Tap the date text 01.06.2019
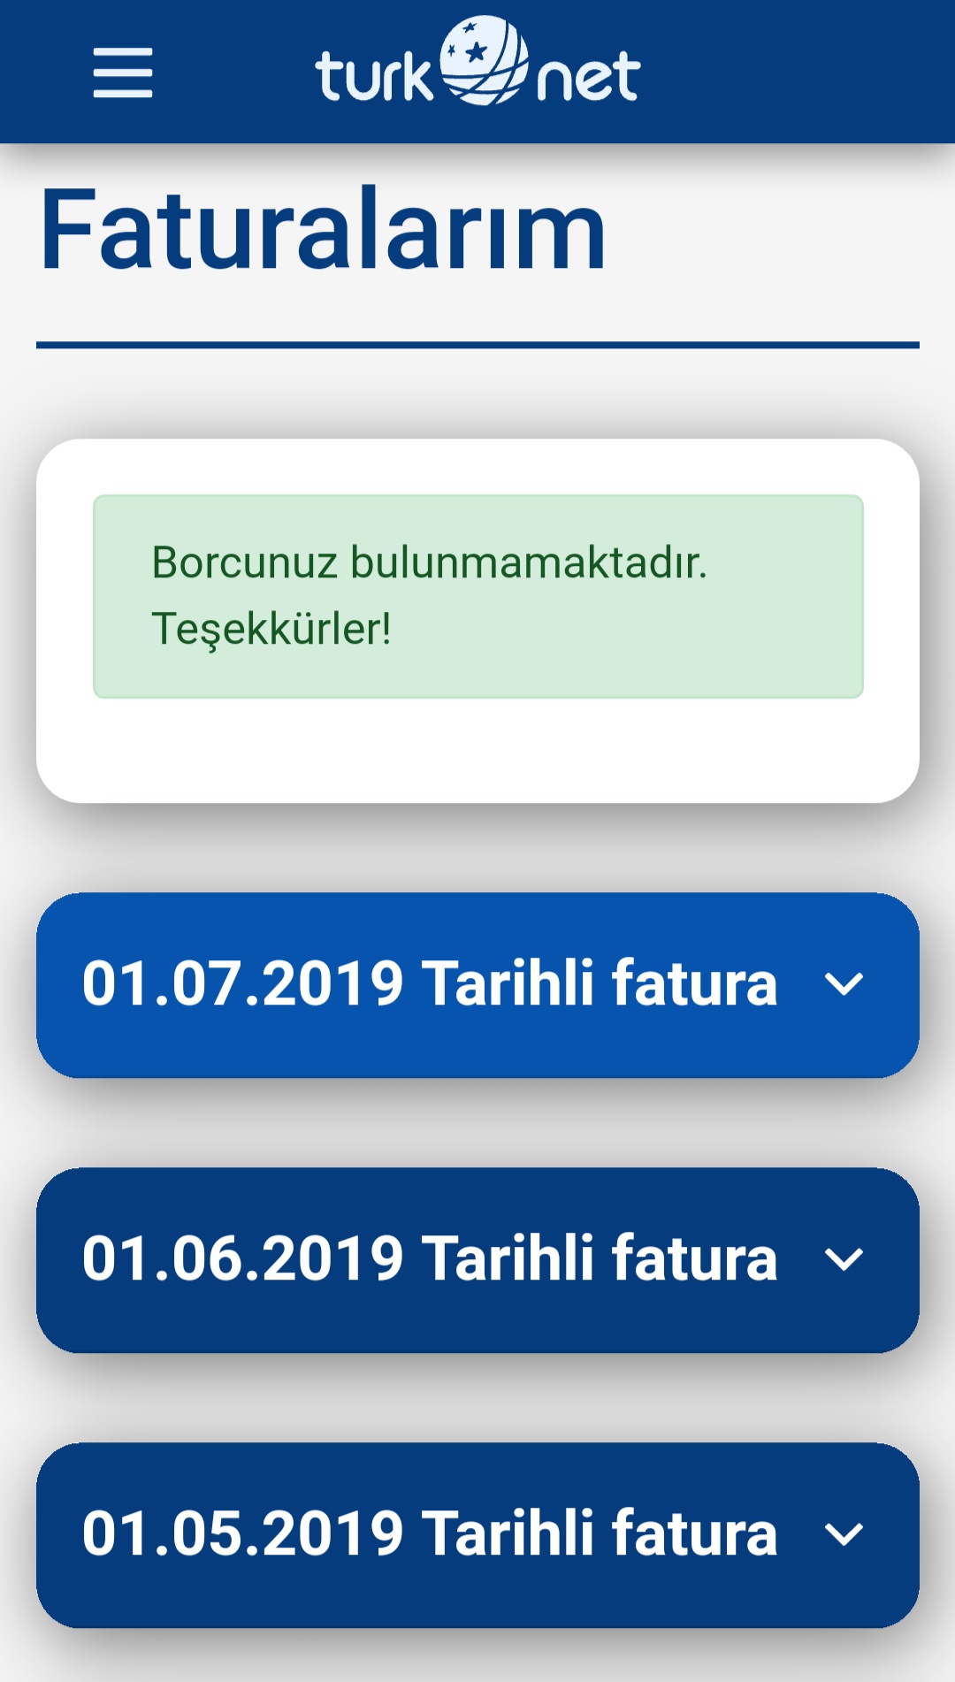This screenshot has width=955, height=1682. click(x=243, y=1258)
